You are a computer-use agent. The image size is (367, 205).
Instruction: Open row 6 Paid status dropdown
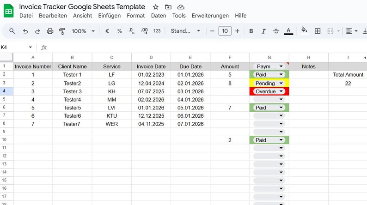tap(281, 108)
